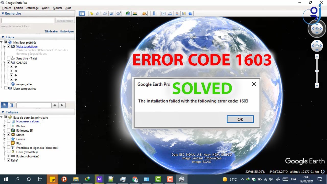Expand the Visite touristique folder
Screen dimensions: 327x184
tap(4, 47)
